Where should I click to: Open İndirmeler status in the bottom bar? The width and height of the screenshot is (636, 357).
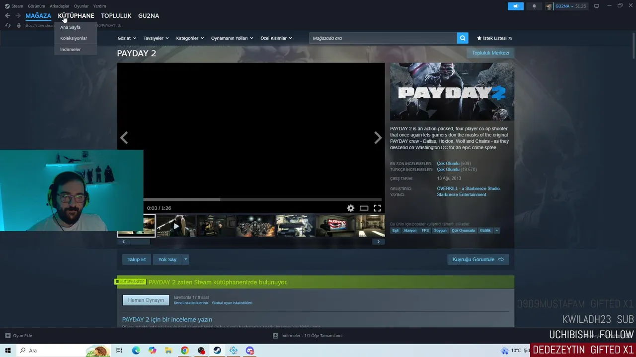308,336
